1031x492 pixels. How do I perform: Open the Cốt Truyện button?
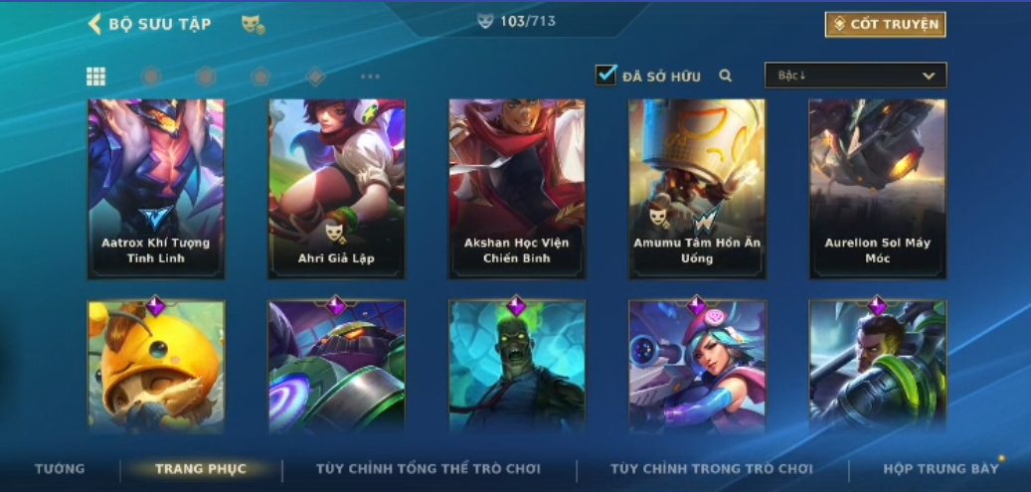coord(886,24)
